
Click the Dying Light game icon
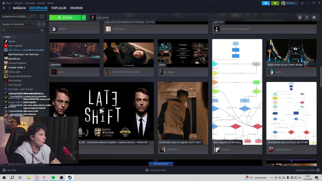6,72
